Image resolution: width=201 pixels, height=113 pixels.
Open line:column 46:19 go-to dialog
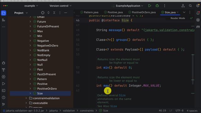[162, 110]
